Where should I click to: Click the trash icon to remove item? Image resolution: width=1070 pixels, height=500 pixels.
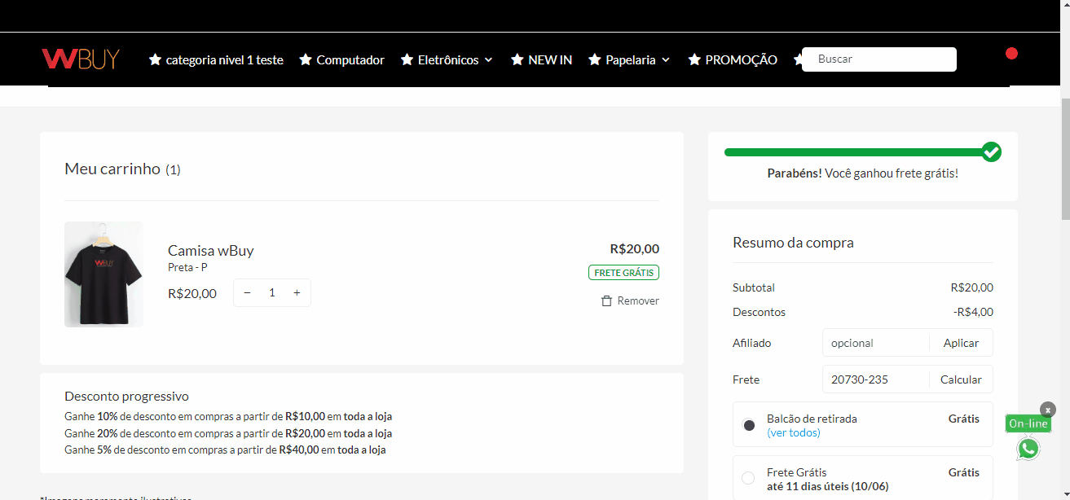606,301
